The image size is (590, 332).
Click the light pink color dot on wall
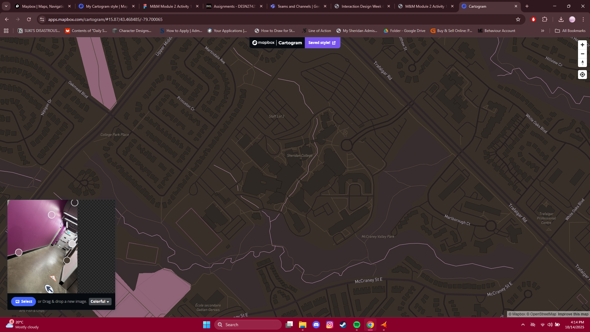(x=52, y=215)
